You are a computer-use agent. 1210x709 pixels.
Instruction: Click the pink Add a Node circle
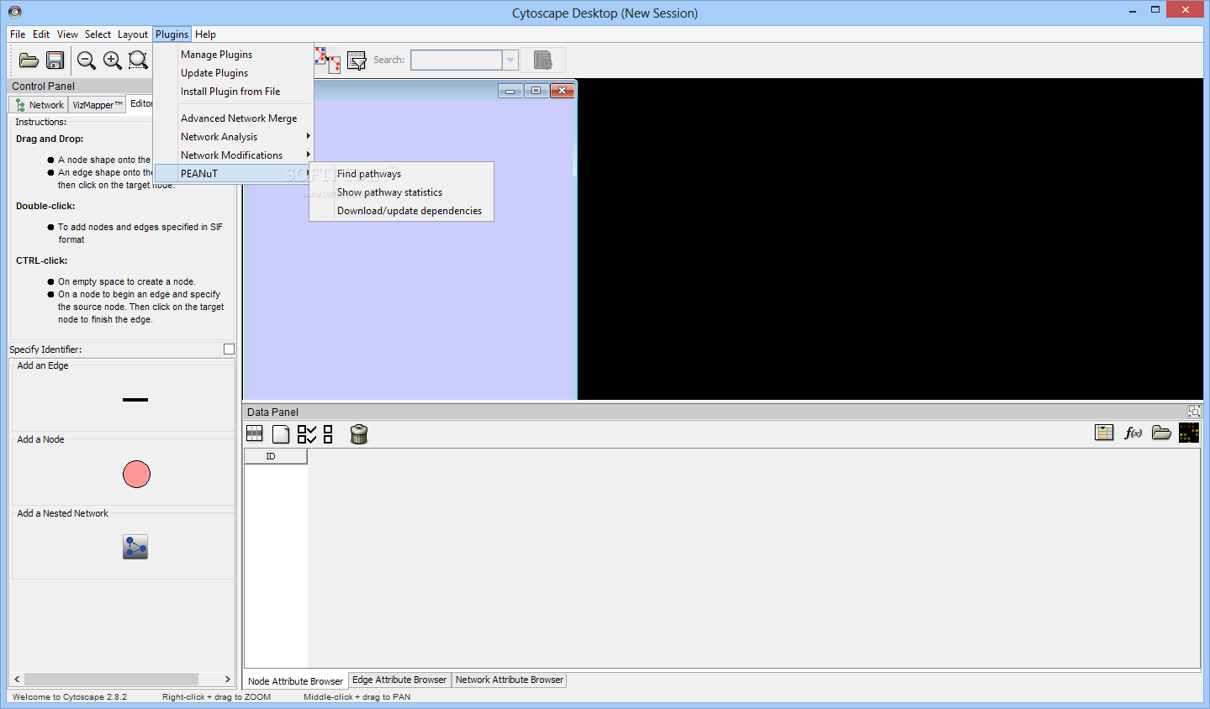point(136,475)
